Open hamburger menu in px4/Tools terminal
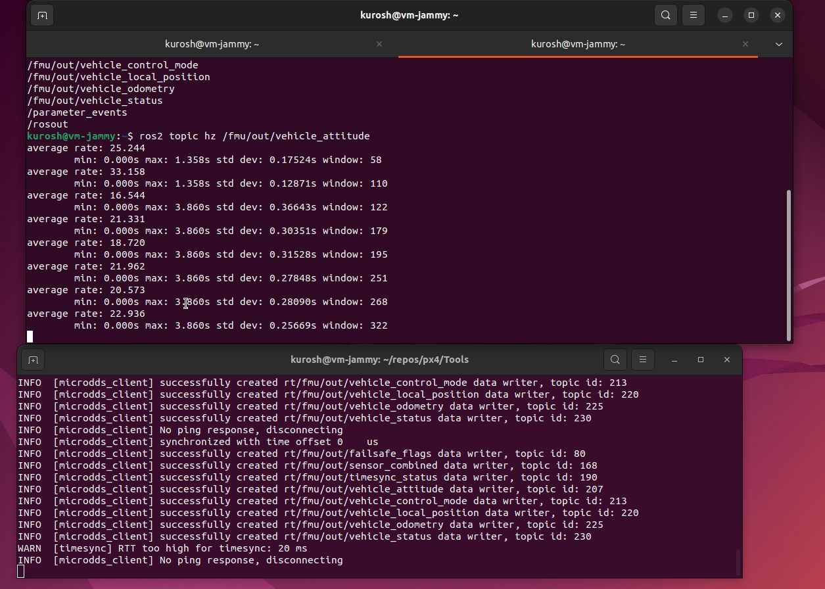Viewport: 825px width, 589px height. (x=643, y=360)
